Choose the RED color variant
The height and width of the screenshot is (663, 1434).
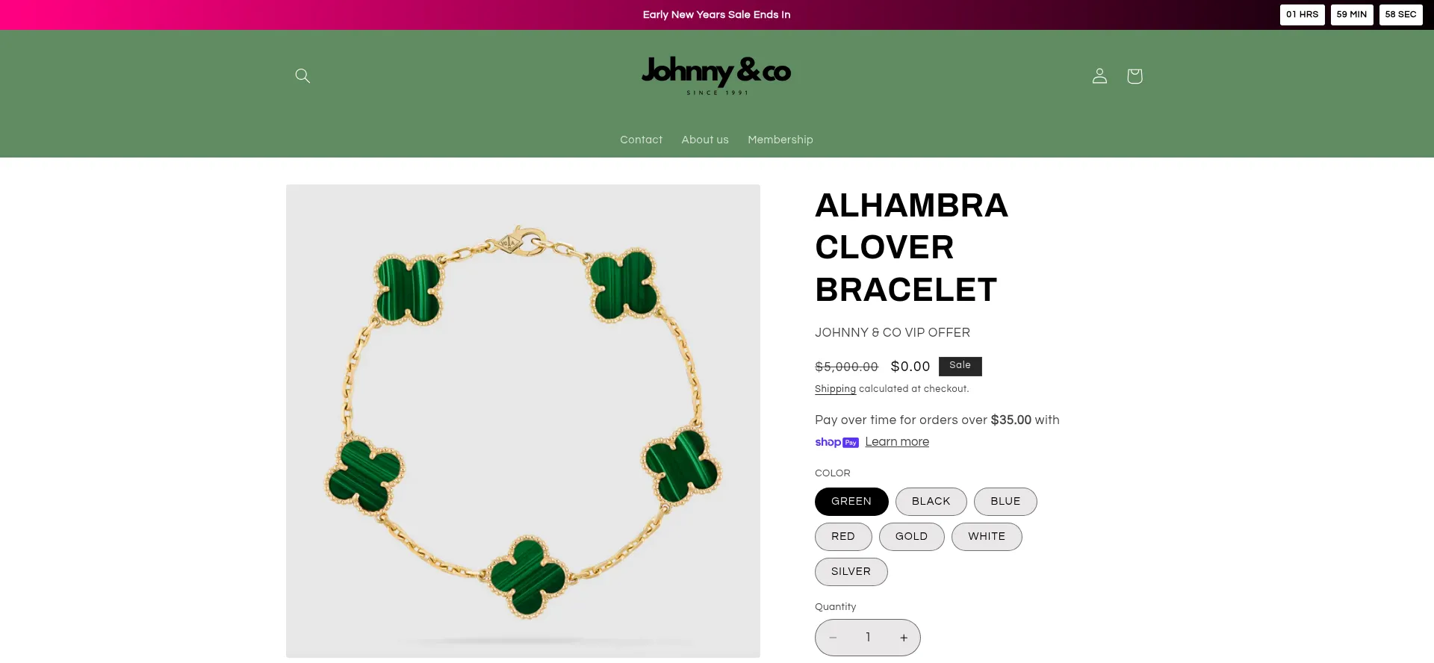click(843, 537)
